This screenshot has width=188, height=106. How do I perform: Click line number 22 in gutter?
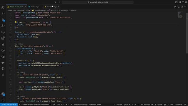[x=11, y=63]
